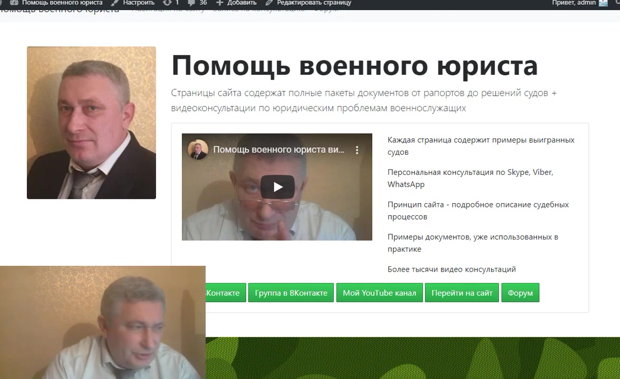
Task: Click the admin avatar icon
Action: [603, 3]
